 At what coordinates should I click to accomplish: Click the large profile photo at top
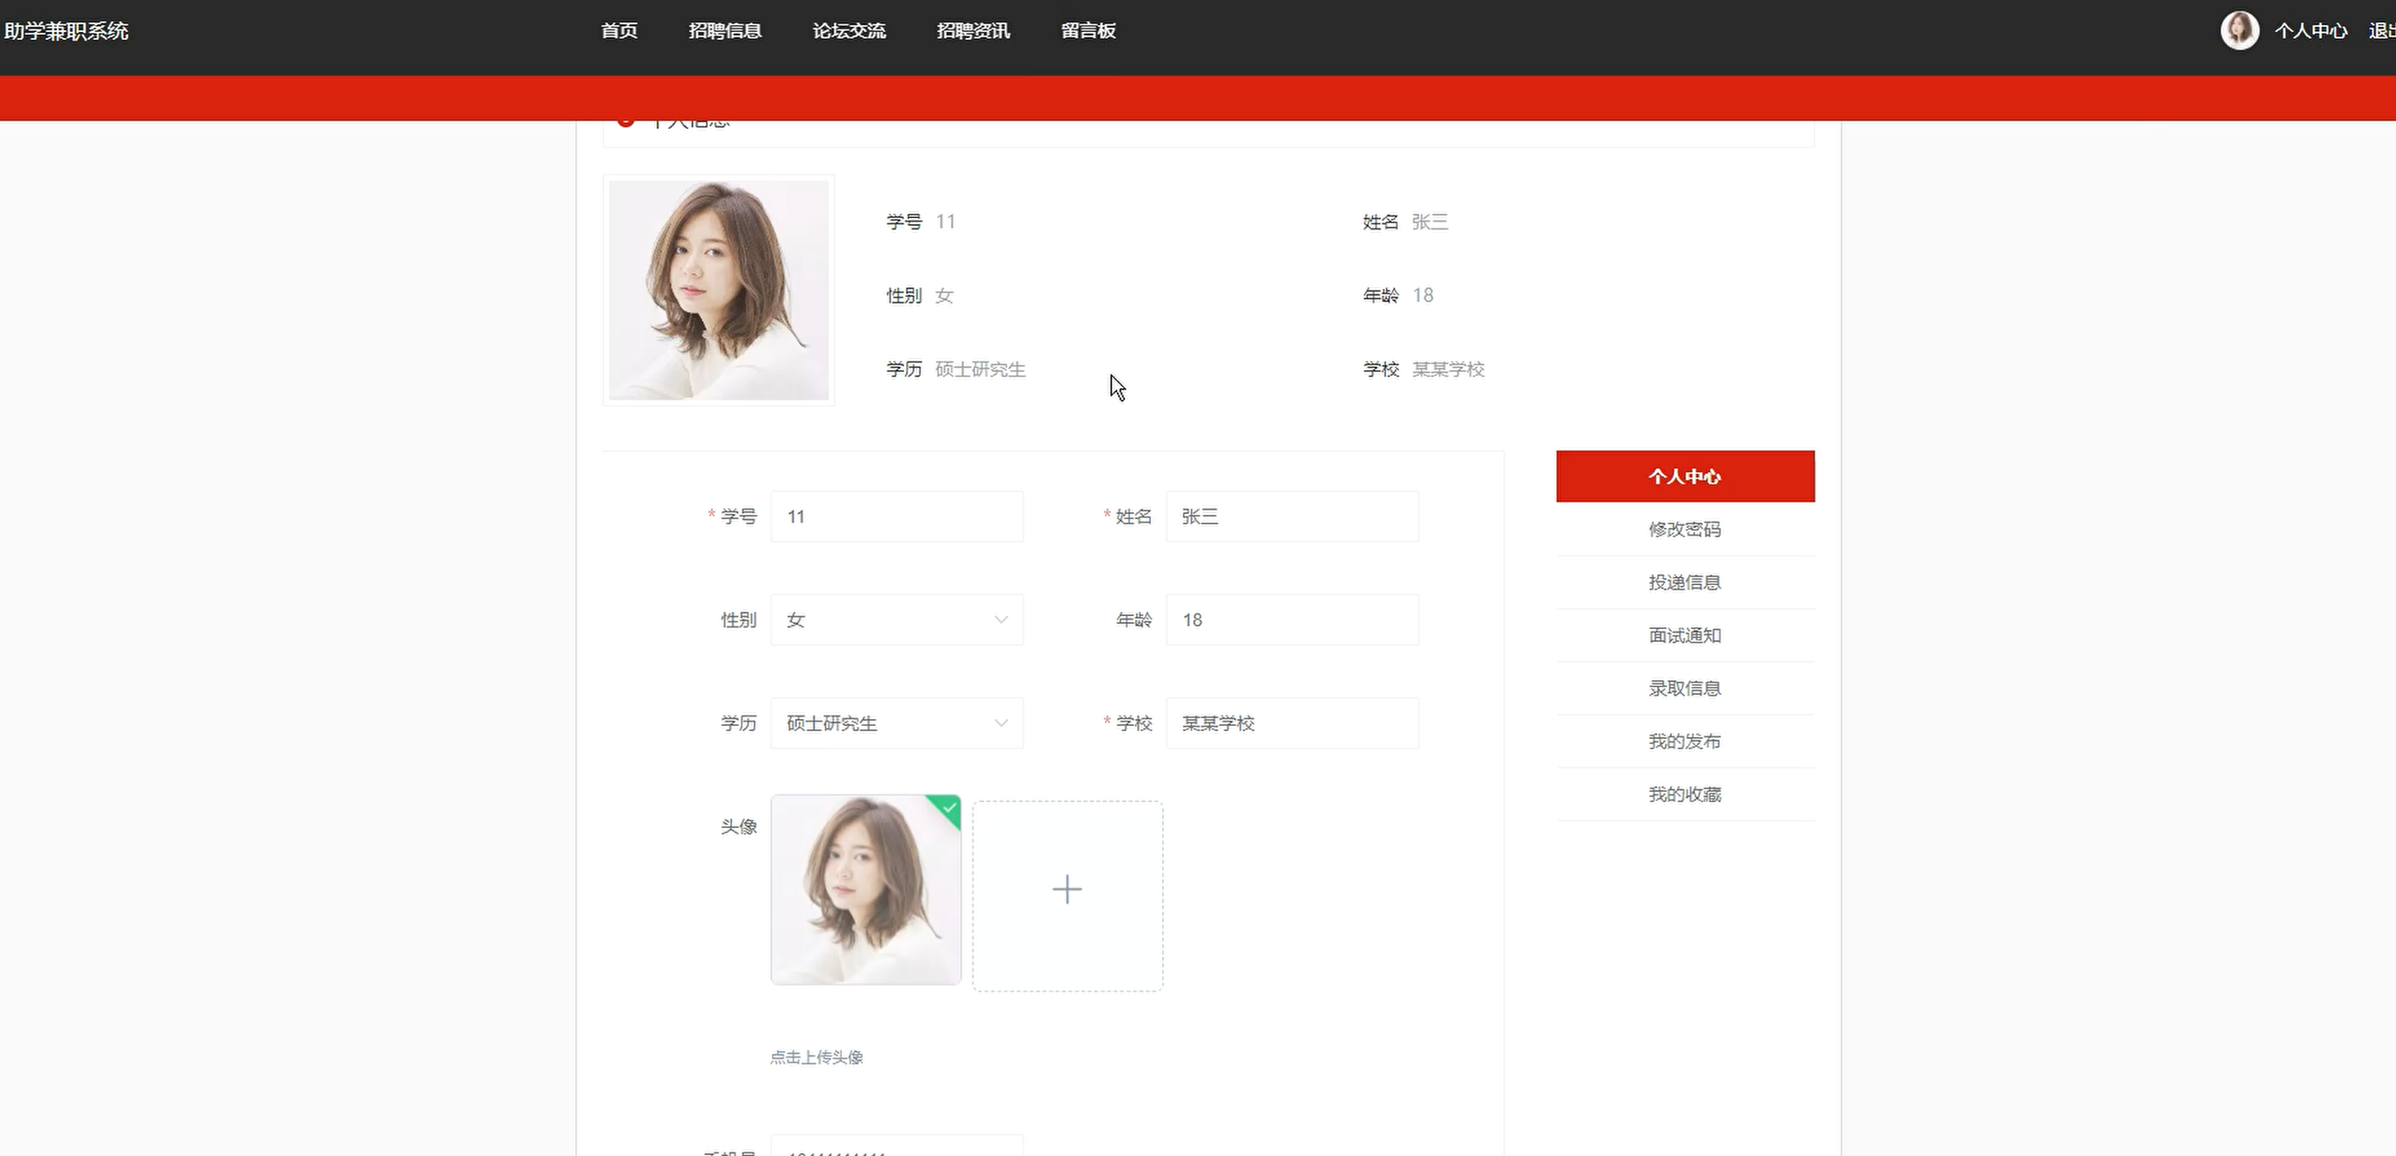[719, 290]
